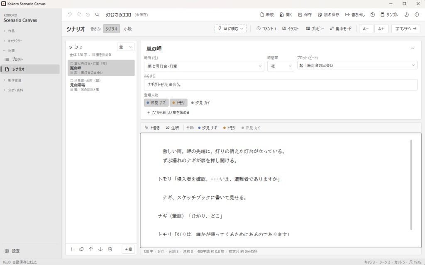Toggle character chip 汐見 カイ in 登場人物
The image size is (425, 265).
pos(200,103)
